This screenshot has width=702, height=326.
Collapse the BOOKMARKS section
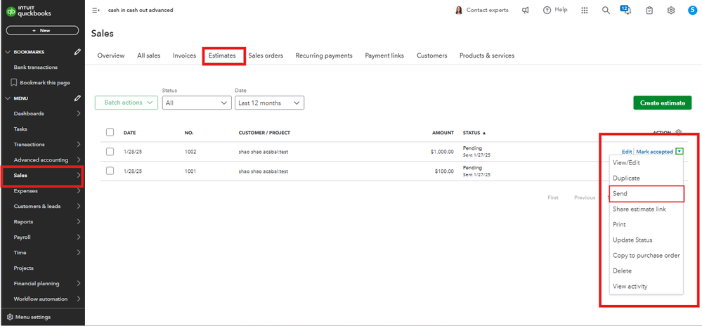point(8,52)
